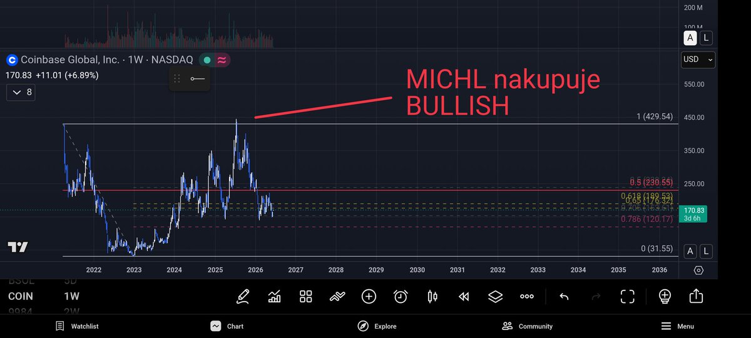751x338 pixels.
Task: Tap the Coinbase logo next to symbol name
Action: click(x=12, y=60)
